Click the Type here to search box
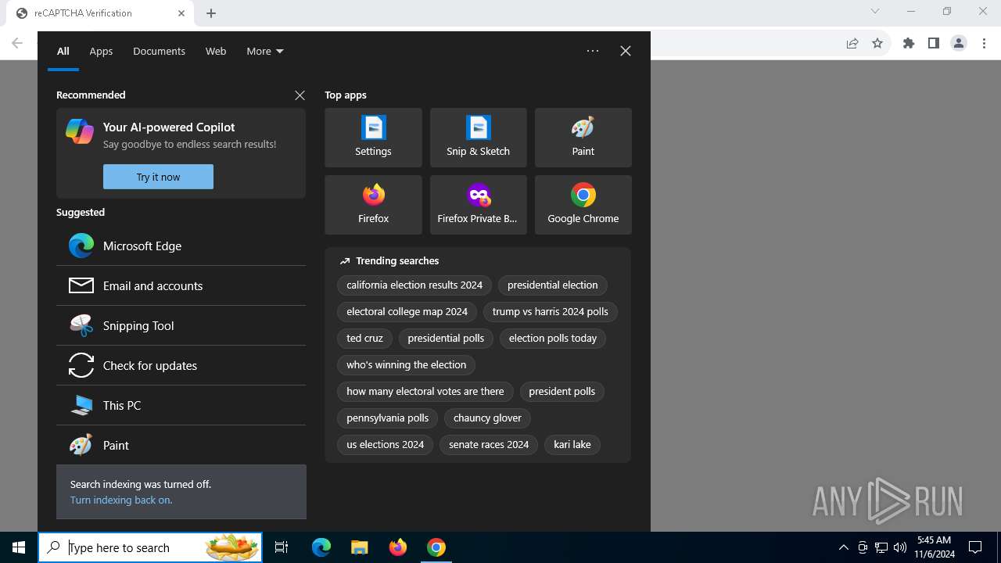1001x563 pixels. coord(151,547)
